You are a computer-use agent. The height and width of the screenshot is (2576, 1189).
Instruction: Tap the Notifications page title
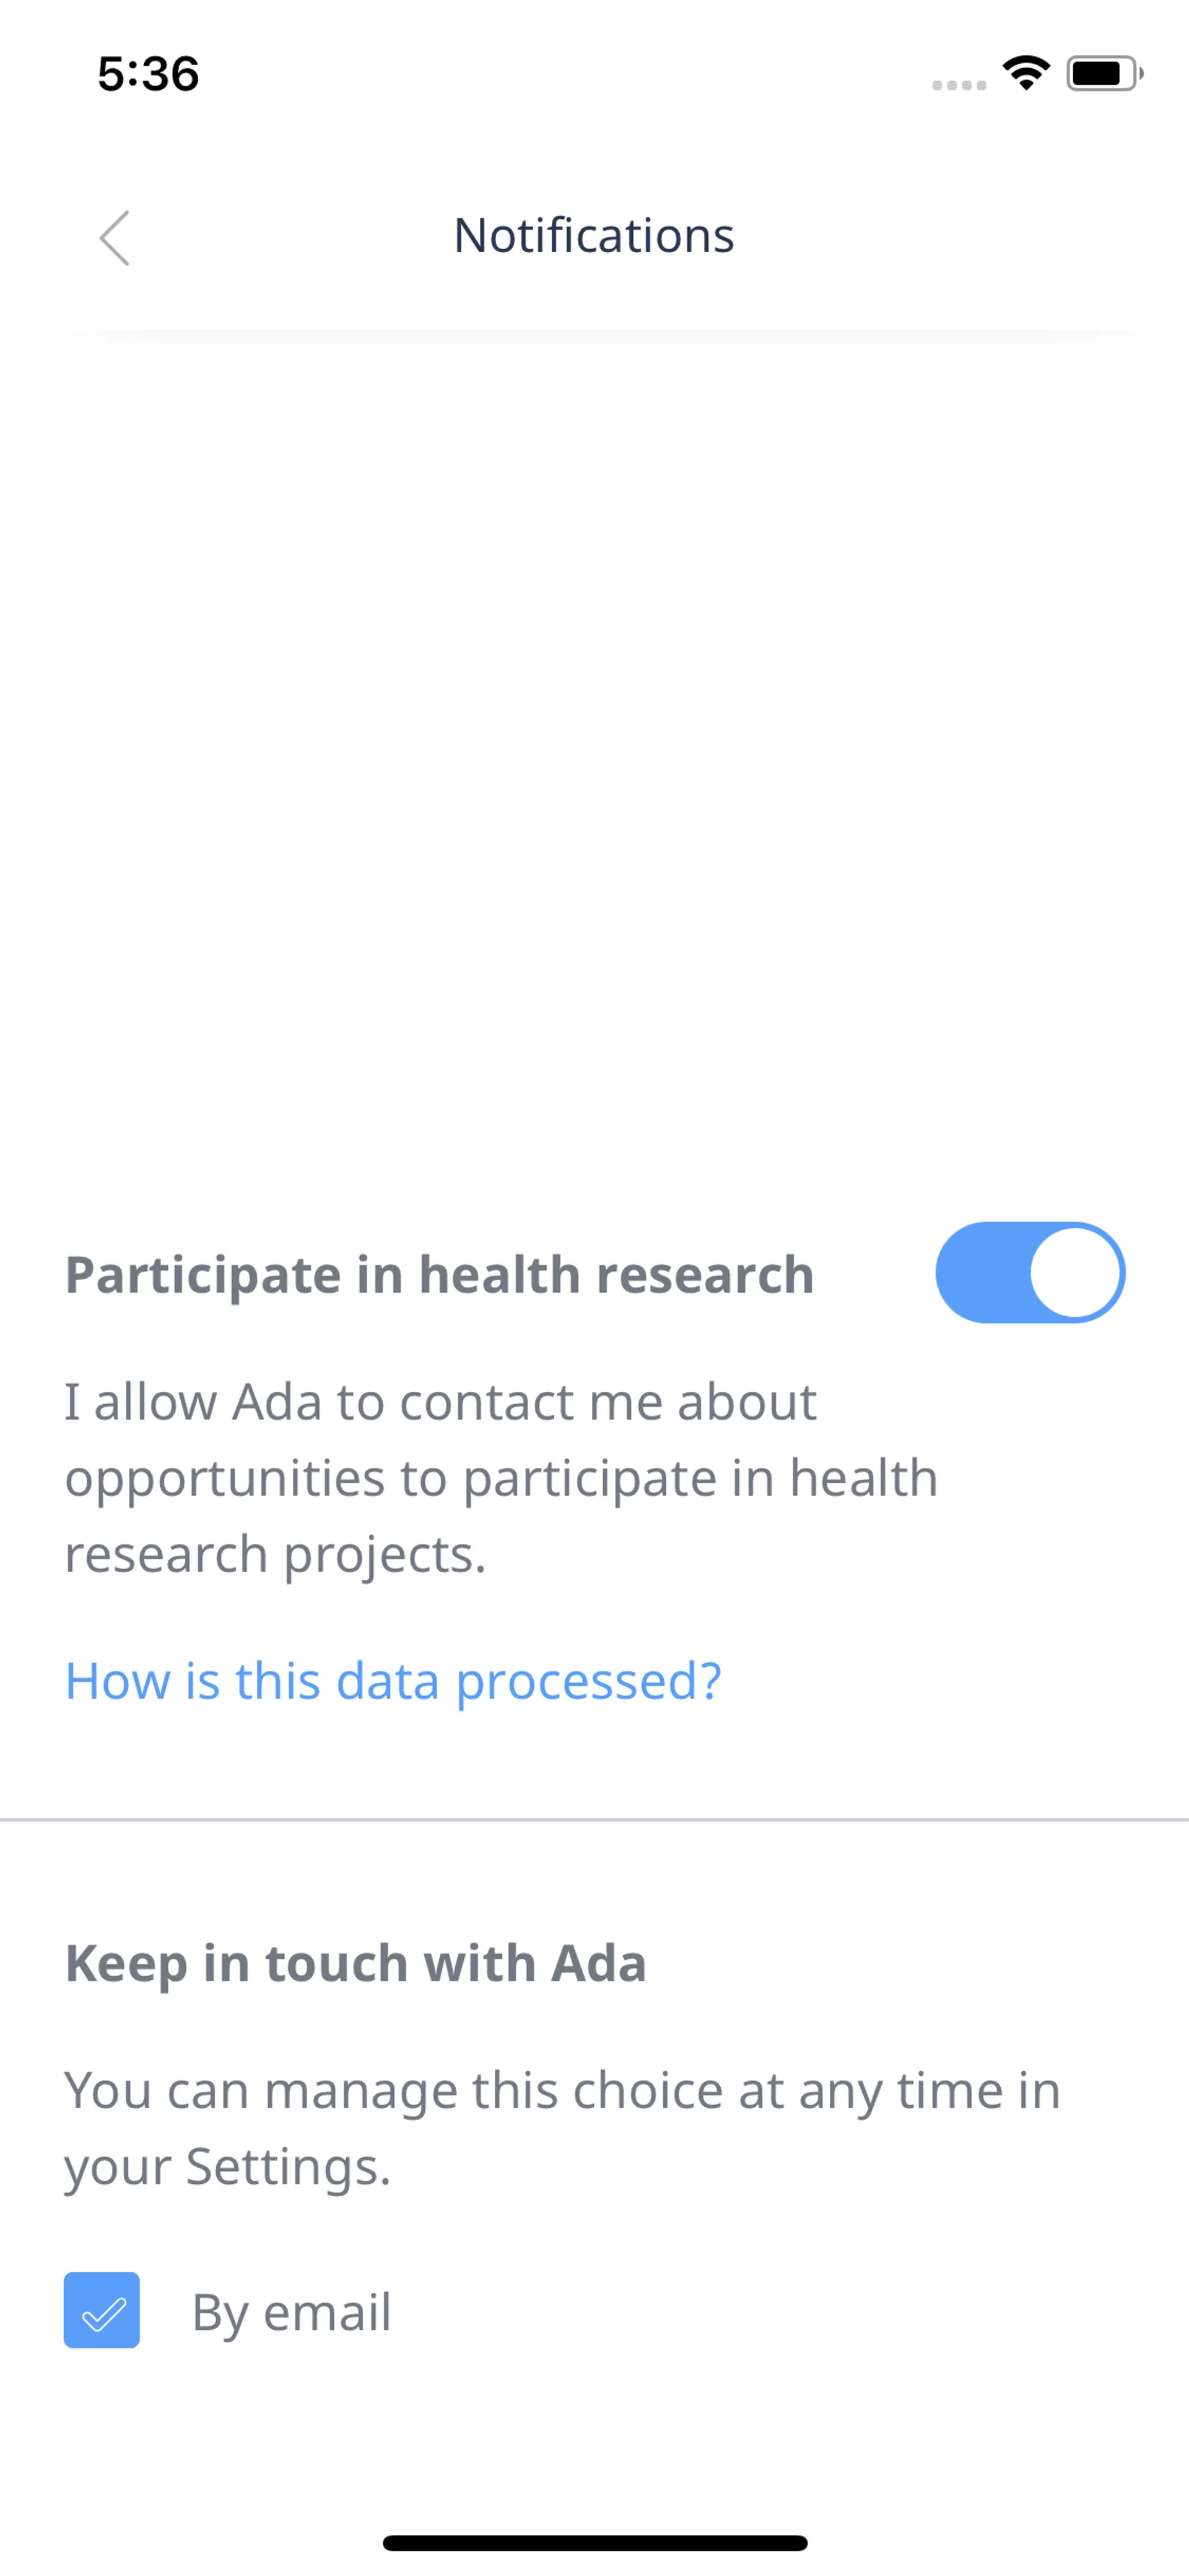[x=593, y=236]
